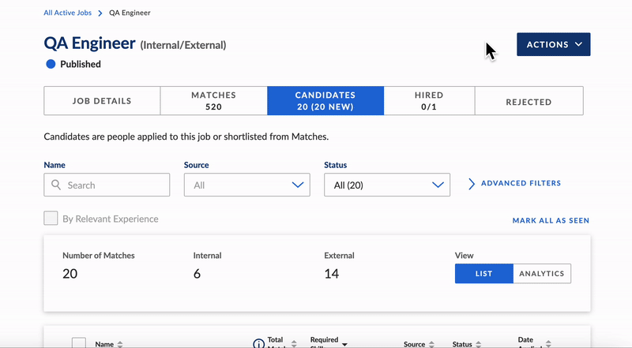Click the QA Engineer breadcrumb text
The height and width of the screenshot is (348, 632).
coord(130,13)
